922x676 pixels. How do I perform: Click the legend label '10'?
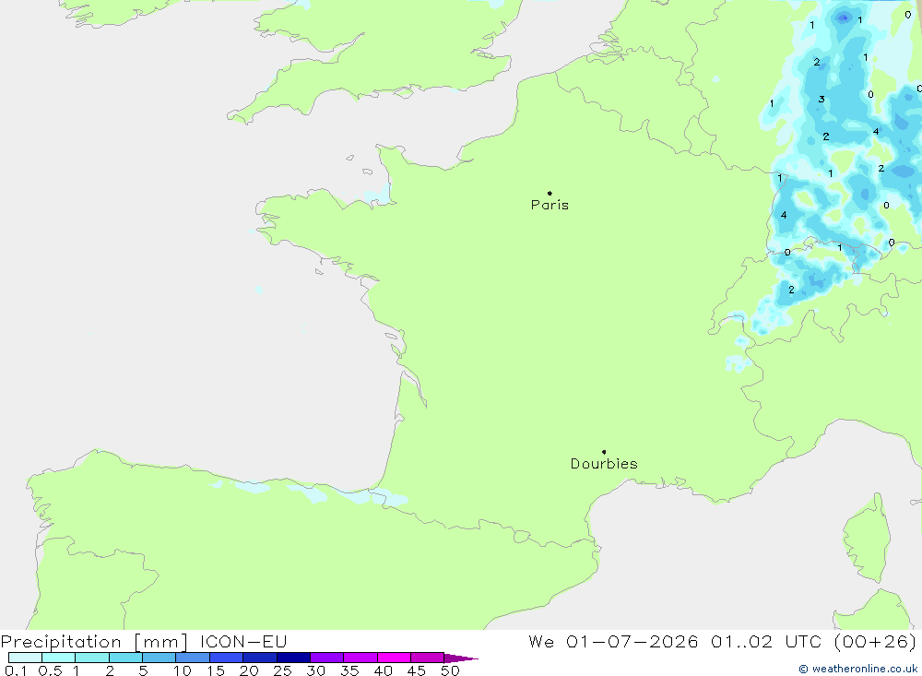click(183, 670)
